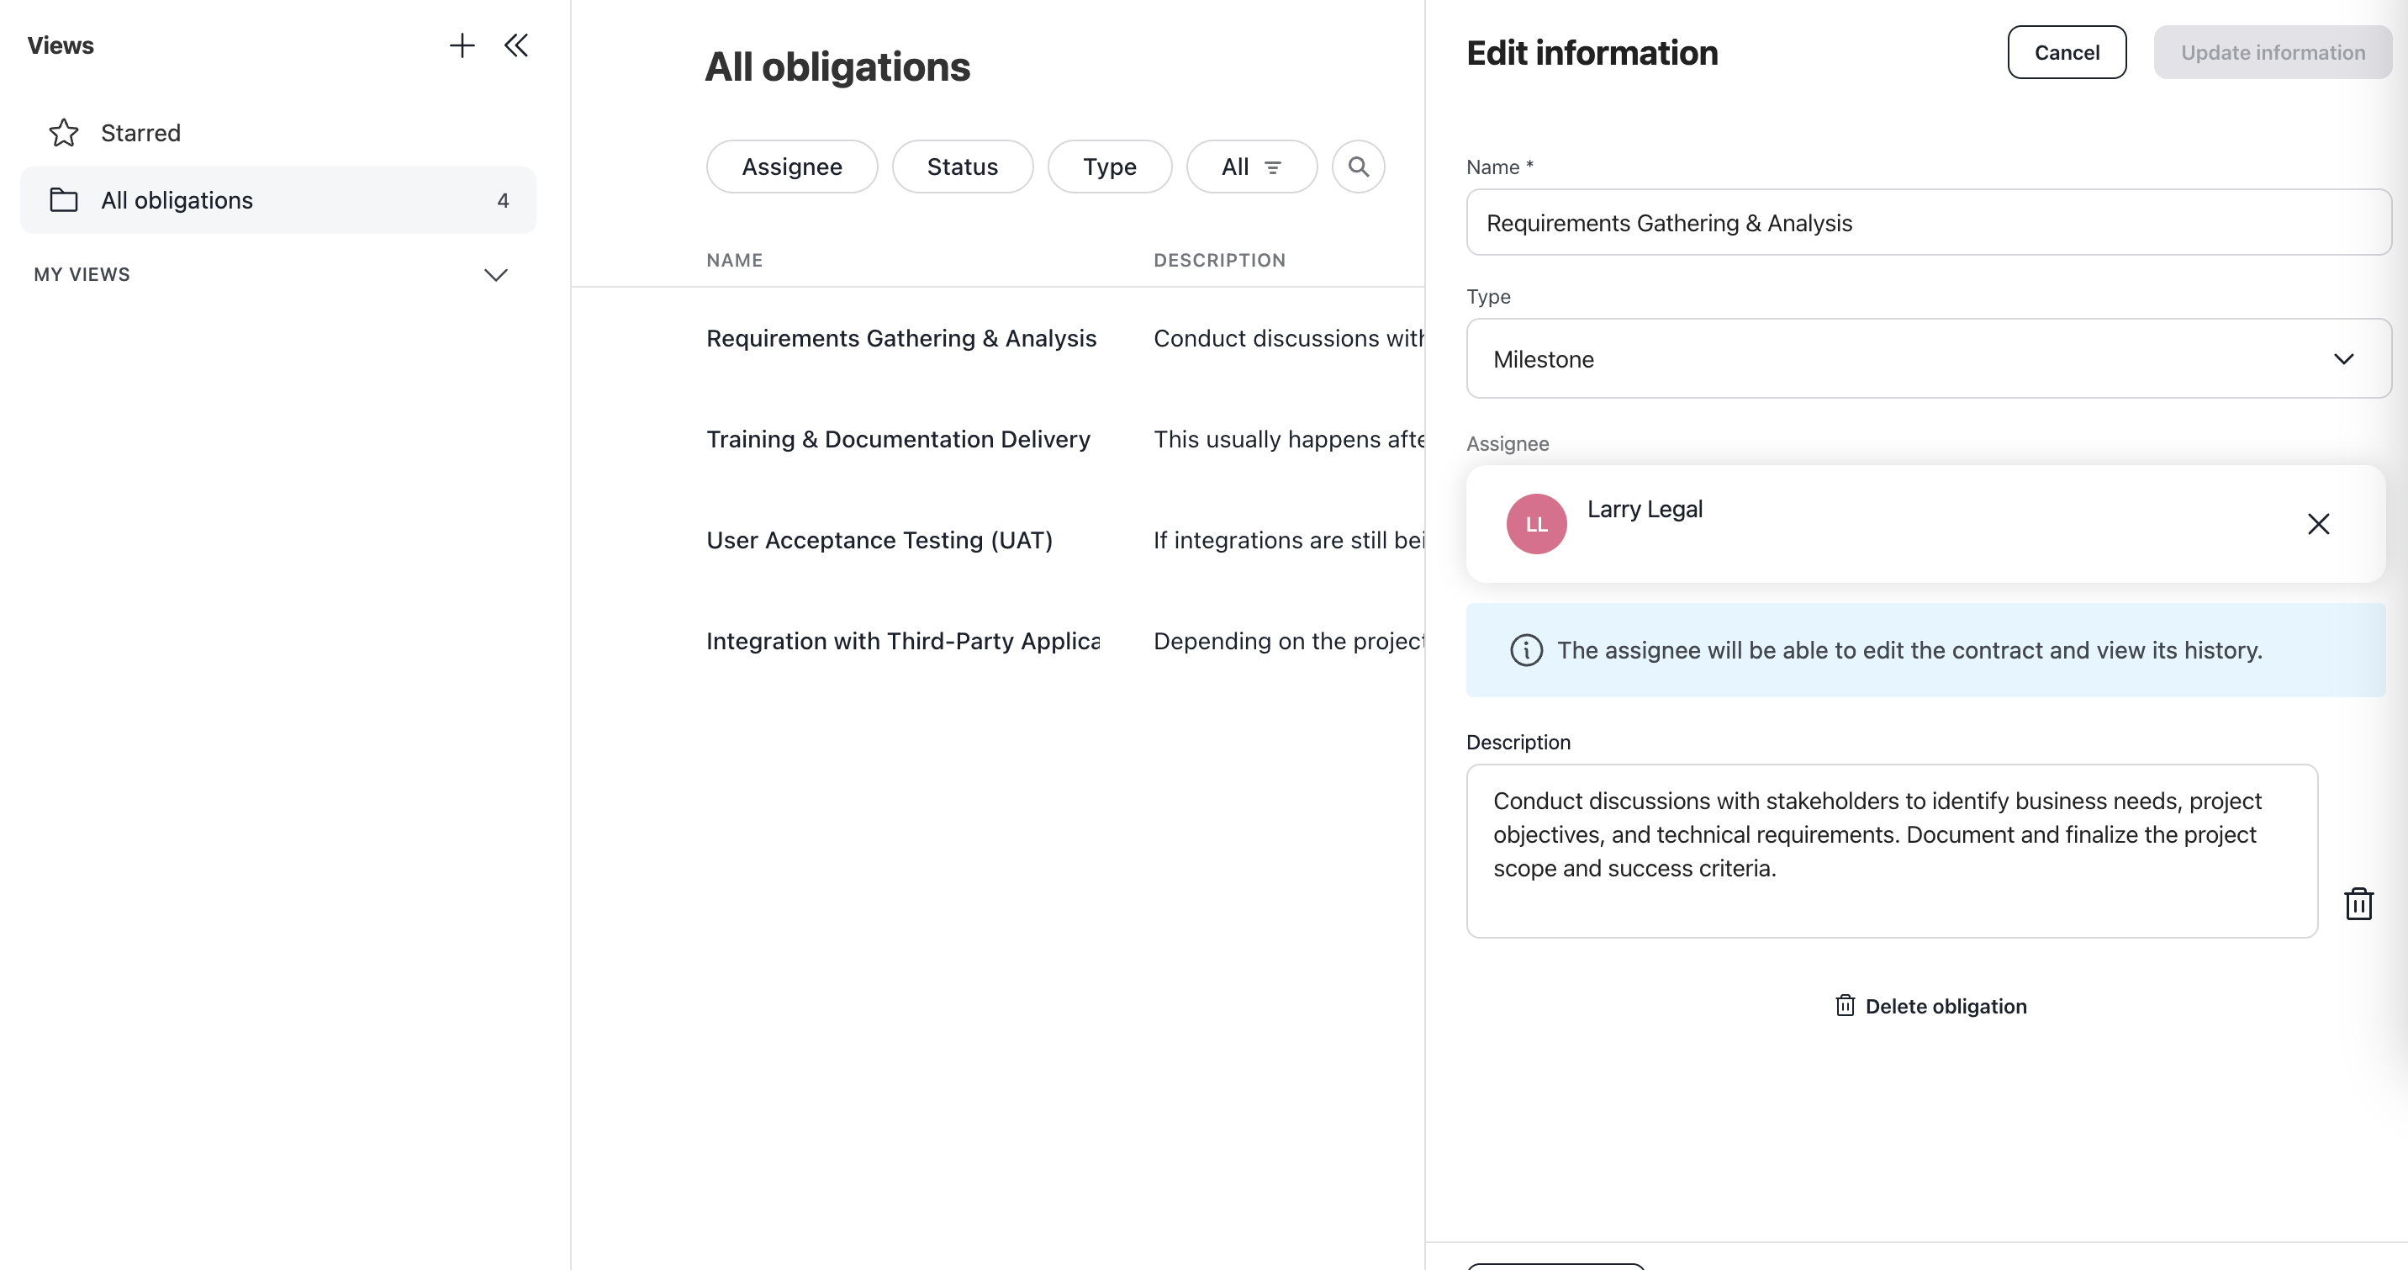Click the search magnifier icon
The image size is (2408, 1270).
[1358, 167]
